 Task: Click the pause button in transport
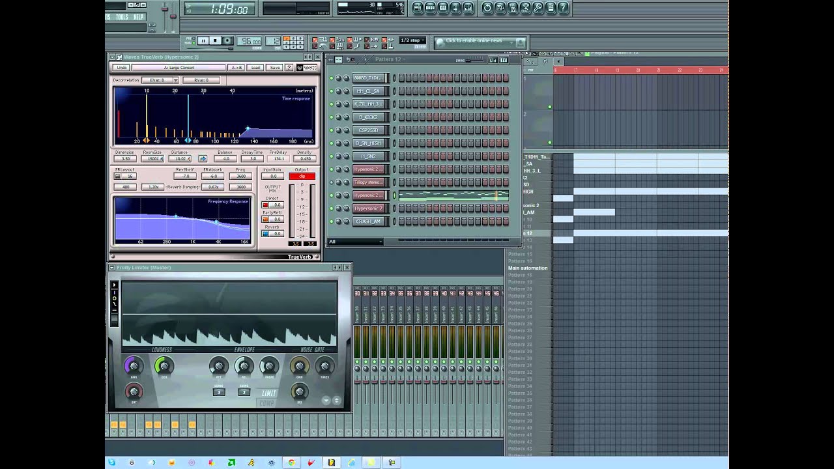[203, 41]
